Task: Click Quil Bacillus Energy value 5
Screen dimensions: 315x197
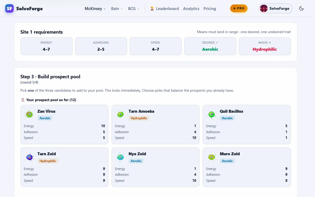Action: [286, 126]
